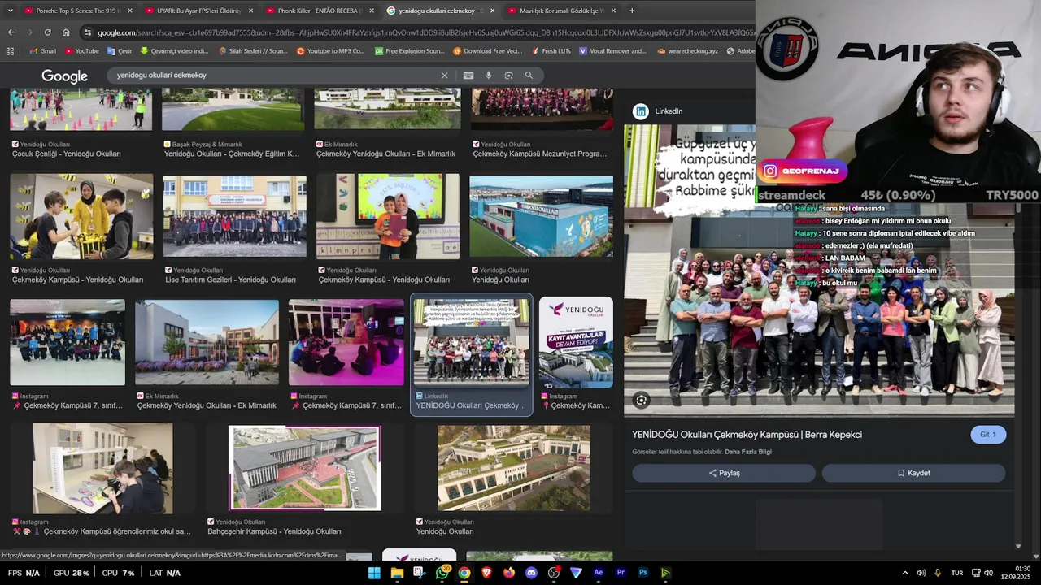The height and width of the screenshot is (585, 1041).
Task: Open WhatsApp from the taskbar
Action: point(442,573)
